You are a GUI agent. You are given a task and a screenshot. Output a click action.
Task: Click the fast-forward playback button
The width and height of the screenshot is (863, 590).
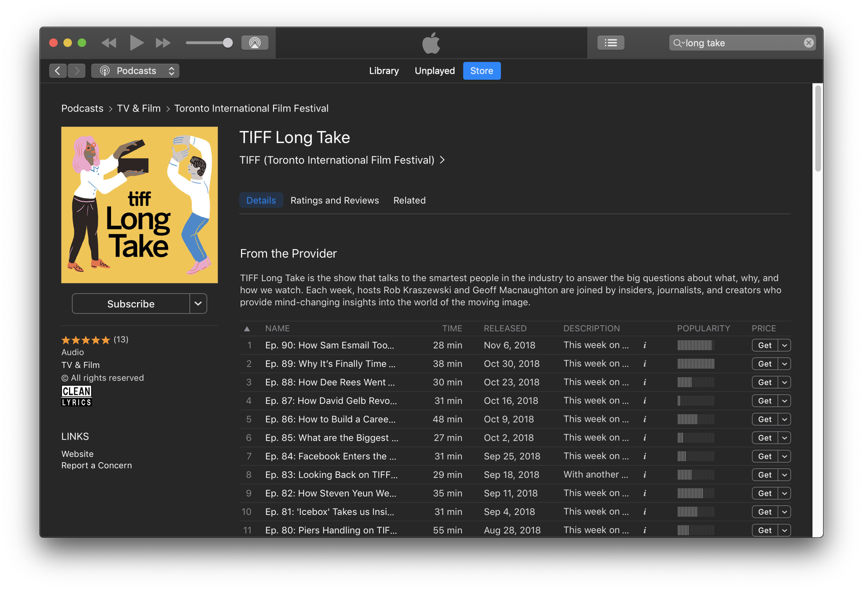click(x=163, y=43)
